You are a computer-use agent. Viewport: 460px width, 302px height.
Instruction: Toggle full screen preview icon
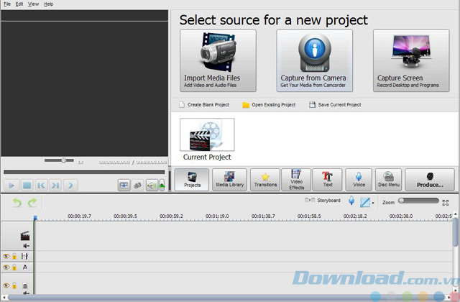124,186
